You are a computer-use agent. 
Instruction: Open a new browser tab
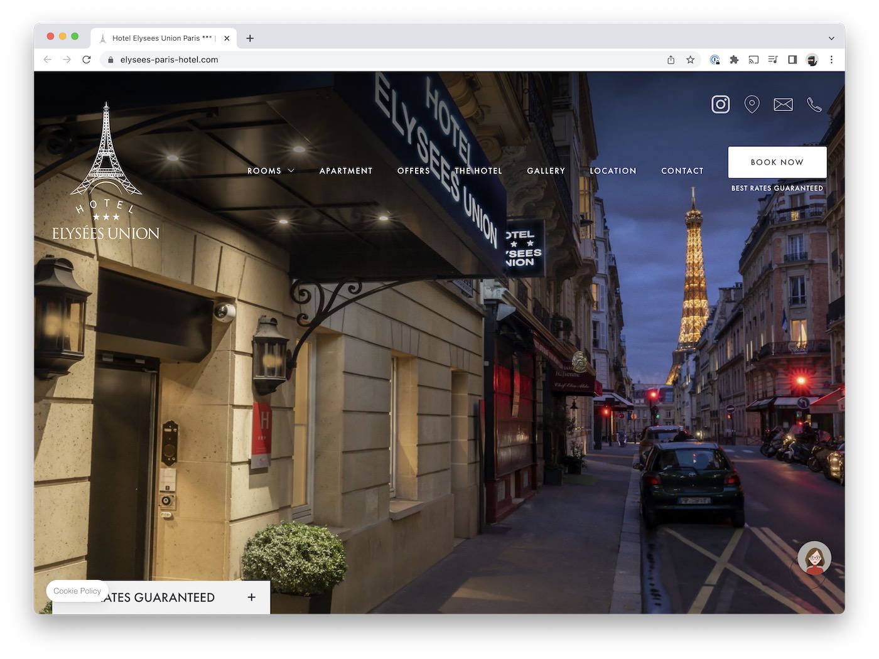tap(250, 38)
